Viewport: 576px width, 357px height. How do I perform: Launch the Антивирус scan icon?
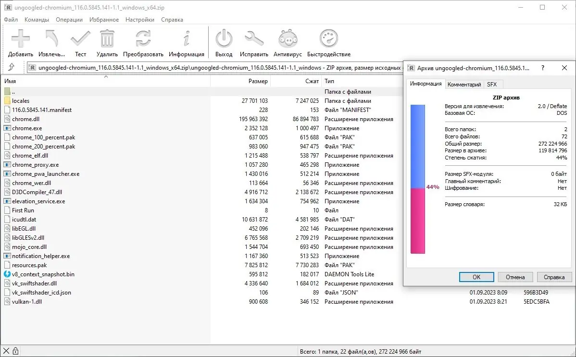[288, 38]
